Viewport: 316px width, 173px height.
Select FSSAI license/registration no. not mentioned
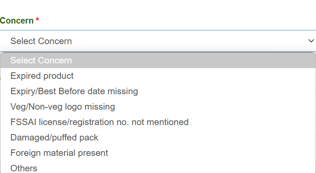(100, 122)
